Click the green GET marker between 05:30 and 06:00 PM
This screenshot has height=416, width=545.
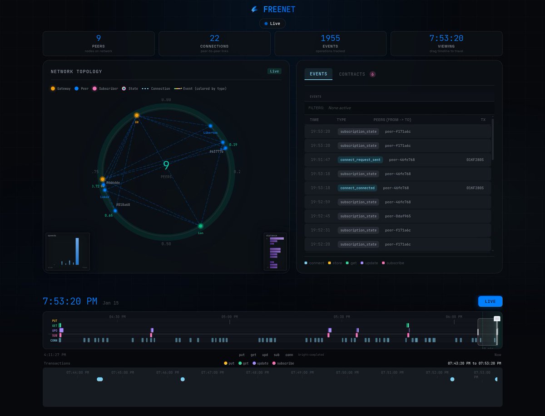(408, 325)
